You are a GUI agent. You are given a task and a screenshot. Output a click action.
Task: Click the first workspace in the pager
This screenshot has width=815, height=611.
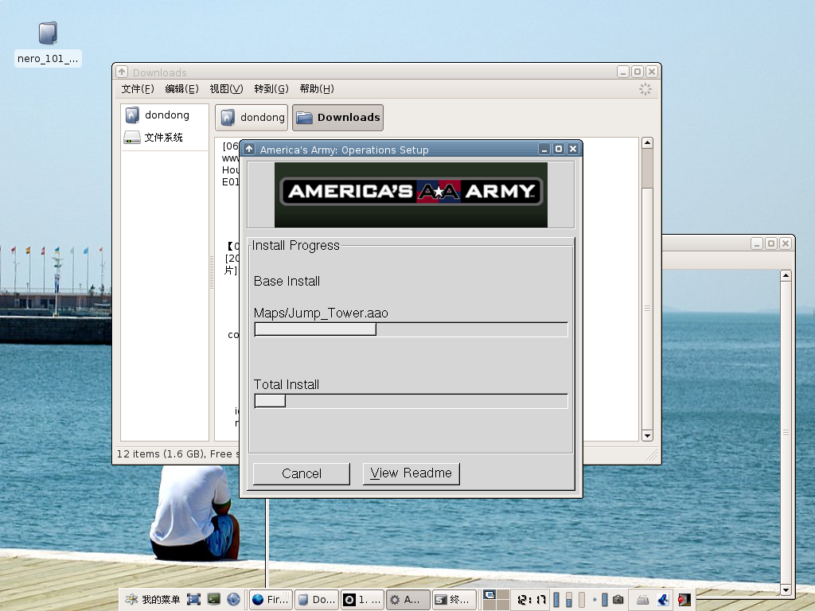coord(489,595)
